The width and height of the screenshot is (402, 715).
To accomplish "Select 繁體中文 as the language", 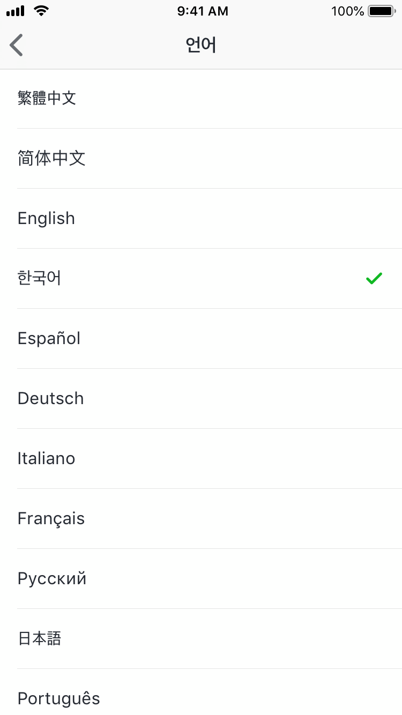I will (47, 98).
